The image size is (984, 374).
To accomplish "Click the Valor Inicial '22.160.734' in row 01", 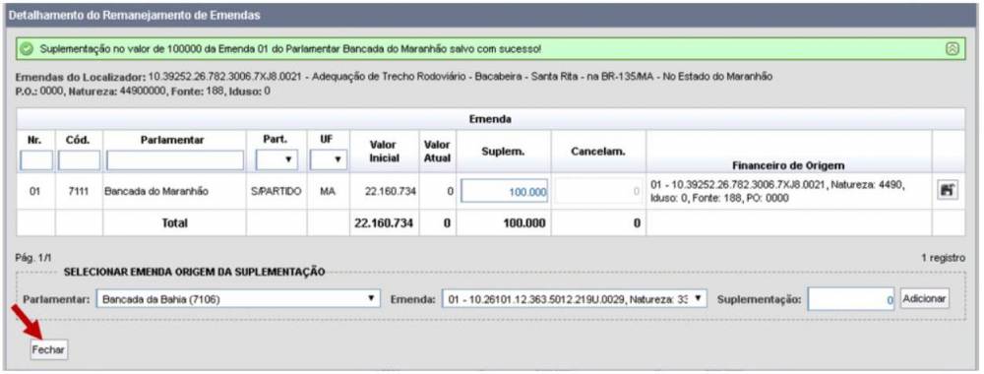I will [x=390, y=191].
